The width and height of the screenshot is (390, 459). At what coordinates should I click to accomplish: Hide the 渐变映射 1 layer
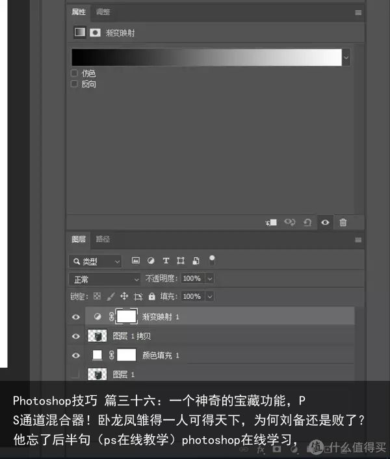pyautogui.click(x=75, y=317)
